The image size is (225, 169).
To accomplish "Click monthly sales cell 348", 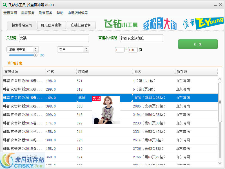I will (x=79, y=115).
